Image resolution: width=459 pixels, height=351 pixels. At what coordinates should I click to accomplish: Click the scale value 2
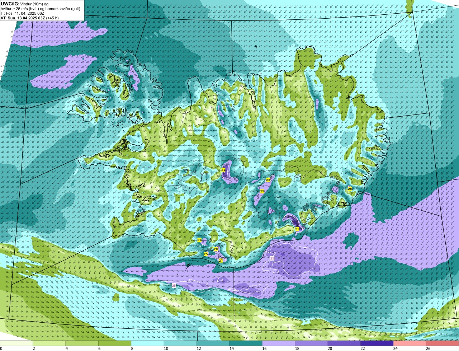[x=34, y=348]
